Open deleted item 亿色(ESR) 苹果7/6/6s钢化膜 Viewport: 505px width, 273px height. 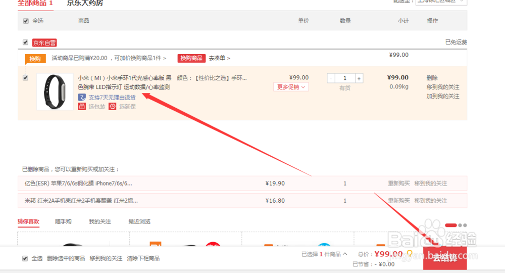tap(78, 184)
